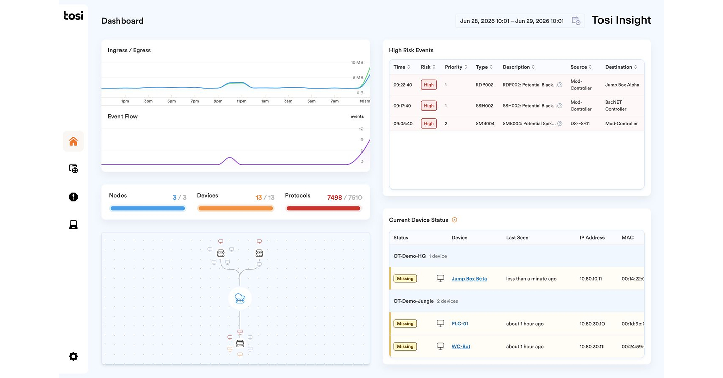This screenshot has height=378, width=723.
Task: Collapse the OT-Demo-HQ device group
Action: 517,256
